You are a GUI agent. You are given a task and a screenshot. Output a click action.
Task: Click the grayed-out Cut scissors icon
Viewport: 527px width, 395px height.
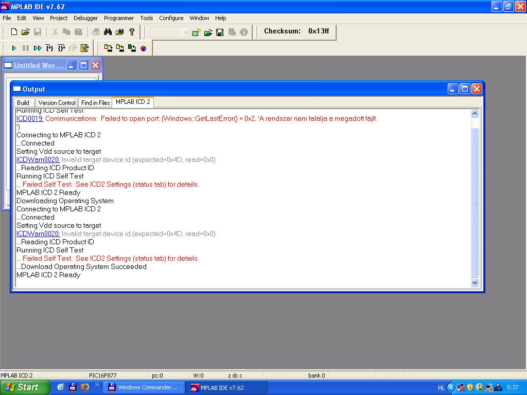pos(55,31)
